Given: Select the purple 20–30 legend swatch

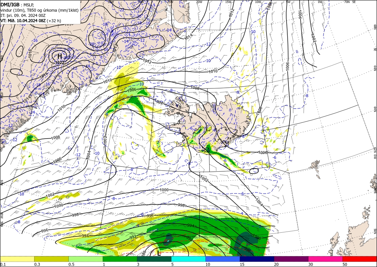Looking at the screenshot, I should [291, 259].
